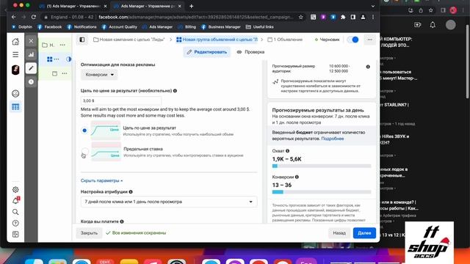470x264 pixels.
Task: Show info icon beside Охват
Action: pos(287,151)
